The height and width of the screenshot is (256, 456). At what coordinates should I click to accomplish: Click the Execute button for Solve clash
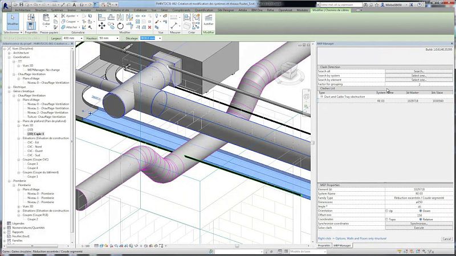coord(419,226)
